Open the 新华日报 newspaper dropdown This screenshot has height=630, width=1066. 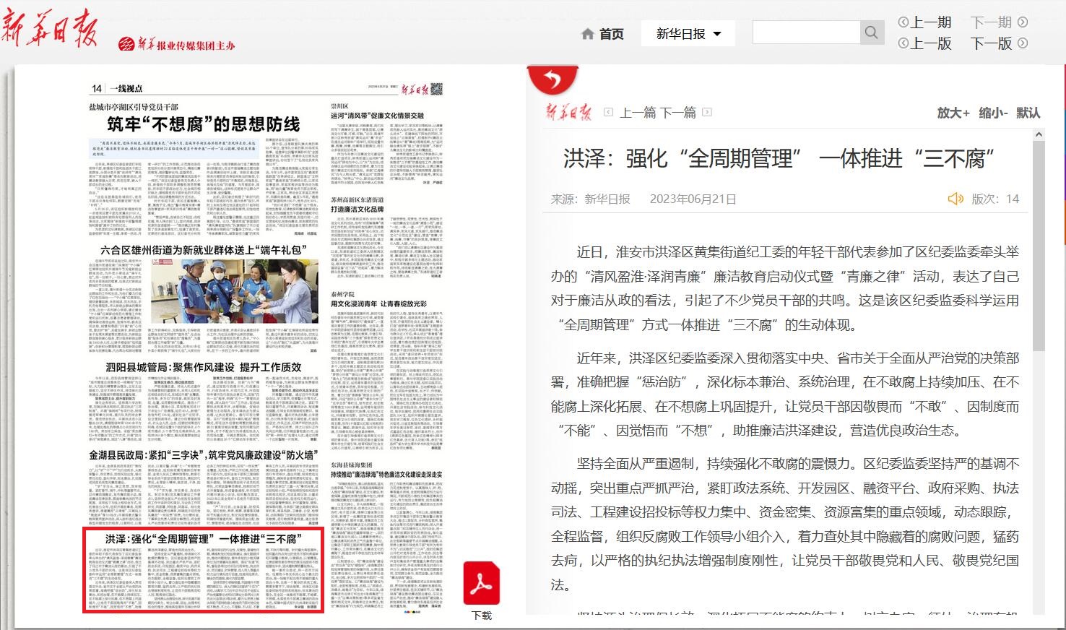pyautogui.click(x=688, y=34)
